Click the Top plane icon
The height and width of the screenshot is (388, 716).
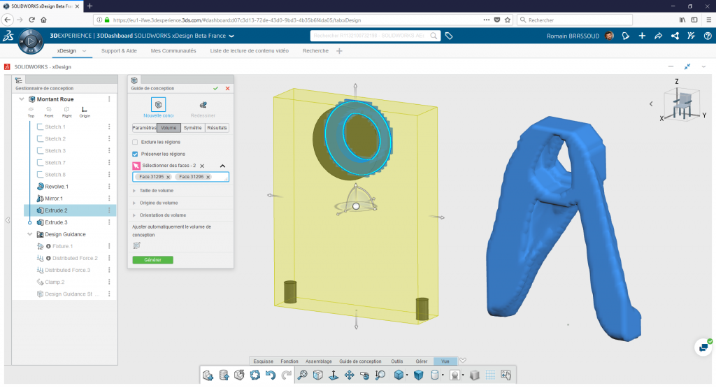31,110
